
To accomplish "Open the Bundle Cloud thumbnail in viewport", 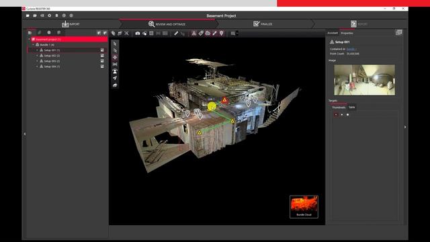I will 304,207.
